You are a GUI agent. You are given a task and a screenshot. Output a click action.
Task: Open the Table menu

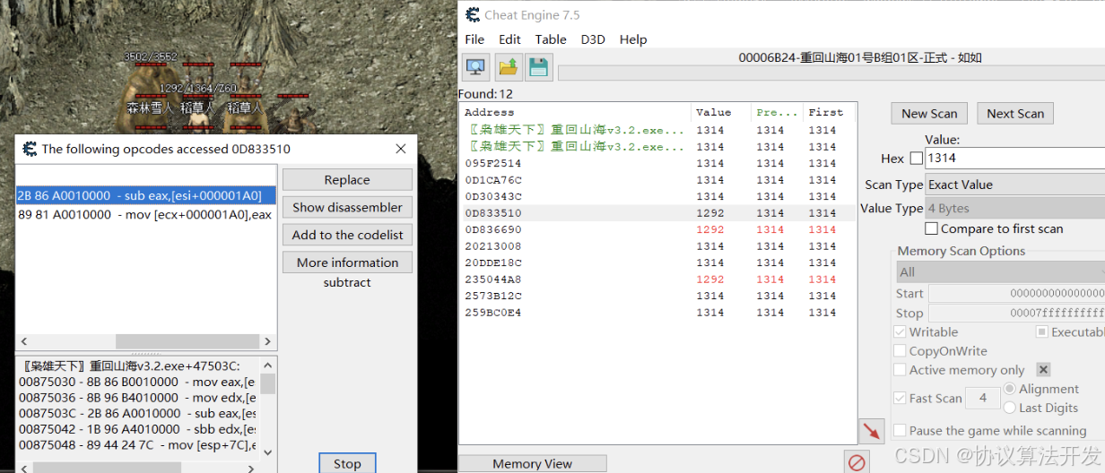click(x=551, y=39)
